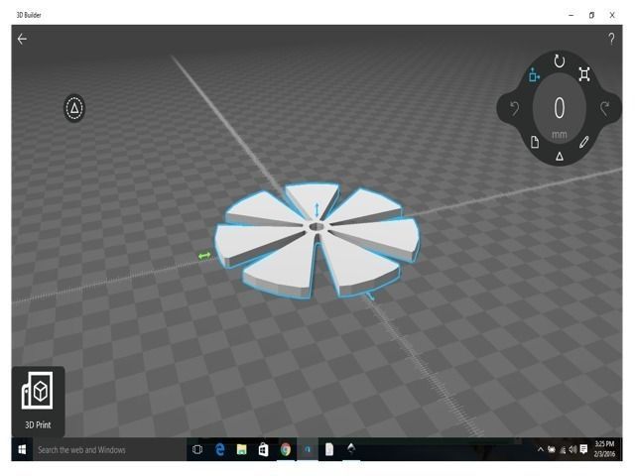635x476 pixels.
Task: Open the Action Center notifications icon
Action: point(583,449)
